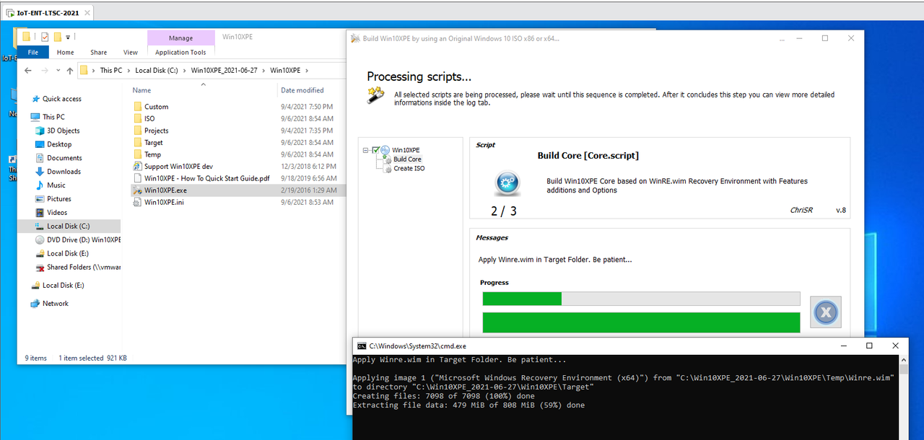Viewport: 924px width, 440px height.
Task: Click the ISO folder icon
Action: 139,118
